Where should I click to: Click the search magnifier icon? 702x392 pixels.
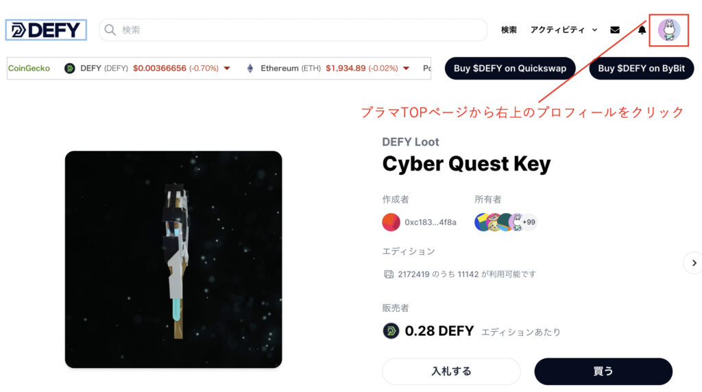pos(110,30)
